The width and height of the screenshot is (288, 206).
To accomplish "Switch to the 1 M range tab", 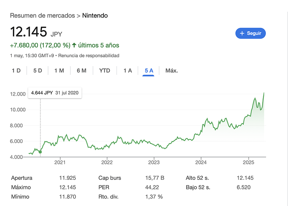I will point(59,70).
